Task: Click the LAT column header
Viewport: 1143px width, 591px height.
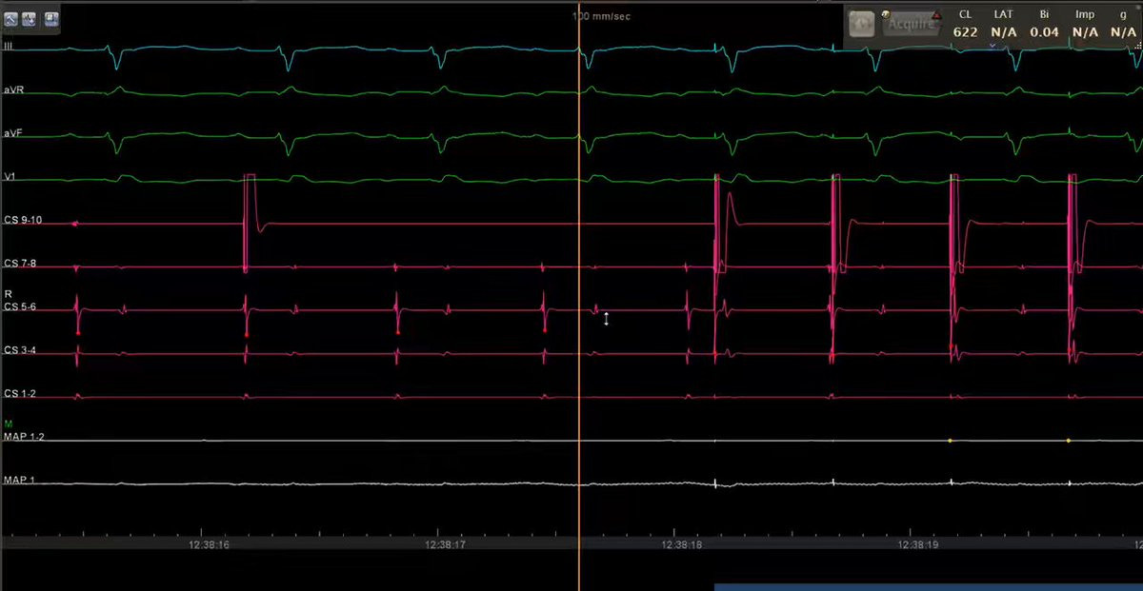Action: click(x=1004, y=15)
